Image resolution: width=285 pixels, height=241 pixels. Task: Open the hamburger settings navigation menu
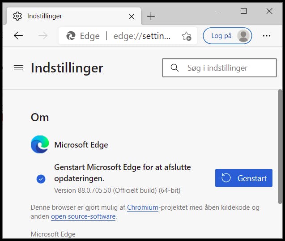pyautogui.click(x=18, y=68)
